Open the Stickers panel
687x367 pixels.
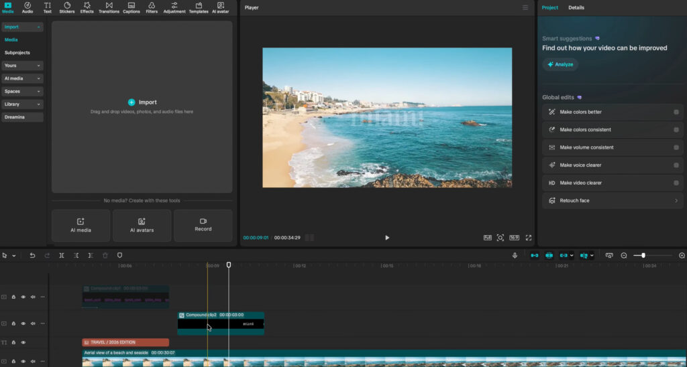click(67, 7)
